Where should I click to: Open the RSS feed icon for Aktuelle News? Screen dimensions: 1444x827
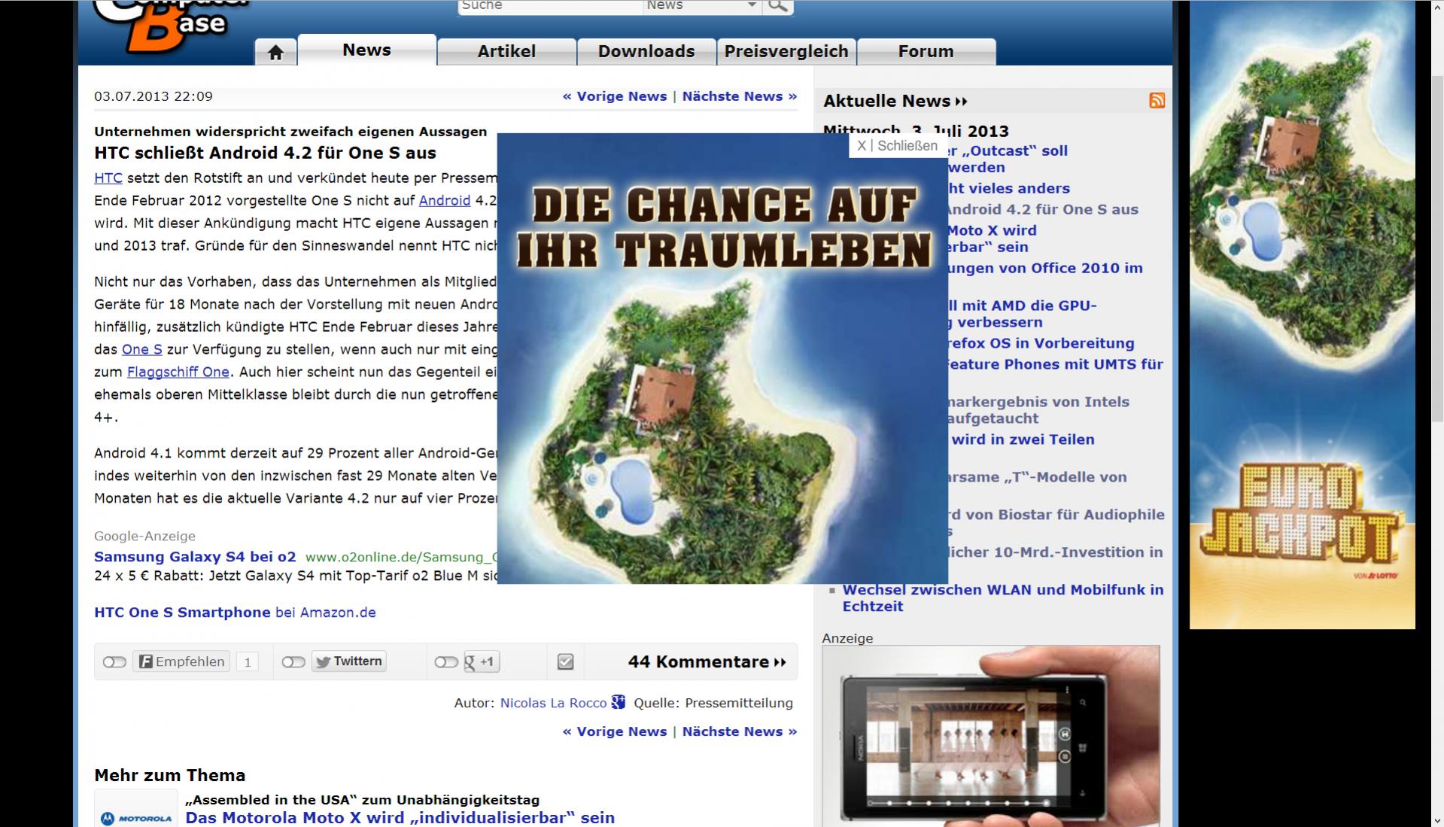click(1157, 101)
